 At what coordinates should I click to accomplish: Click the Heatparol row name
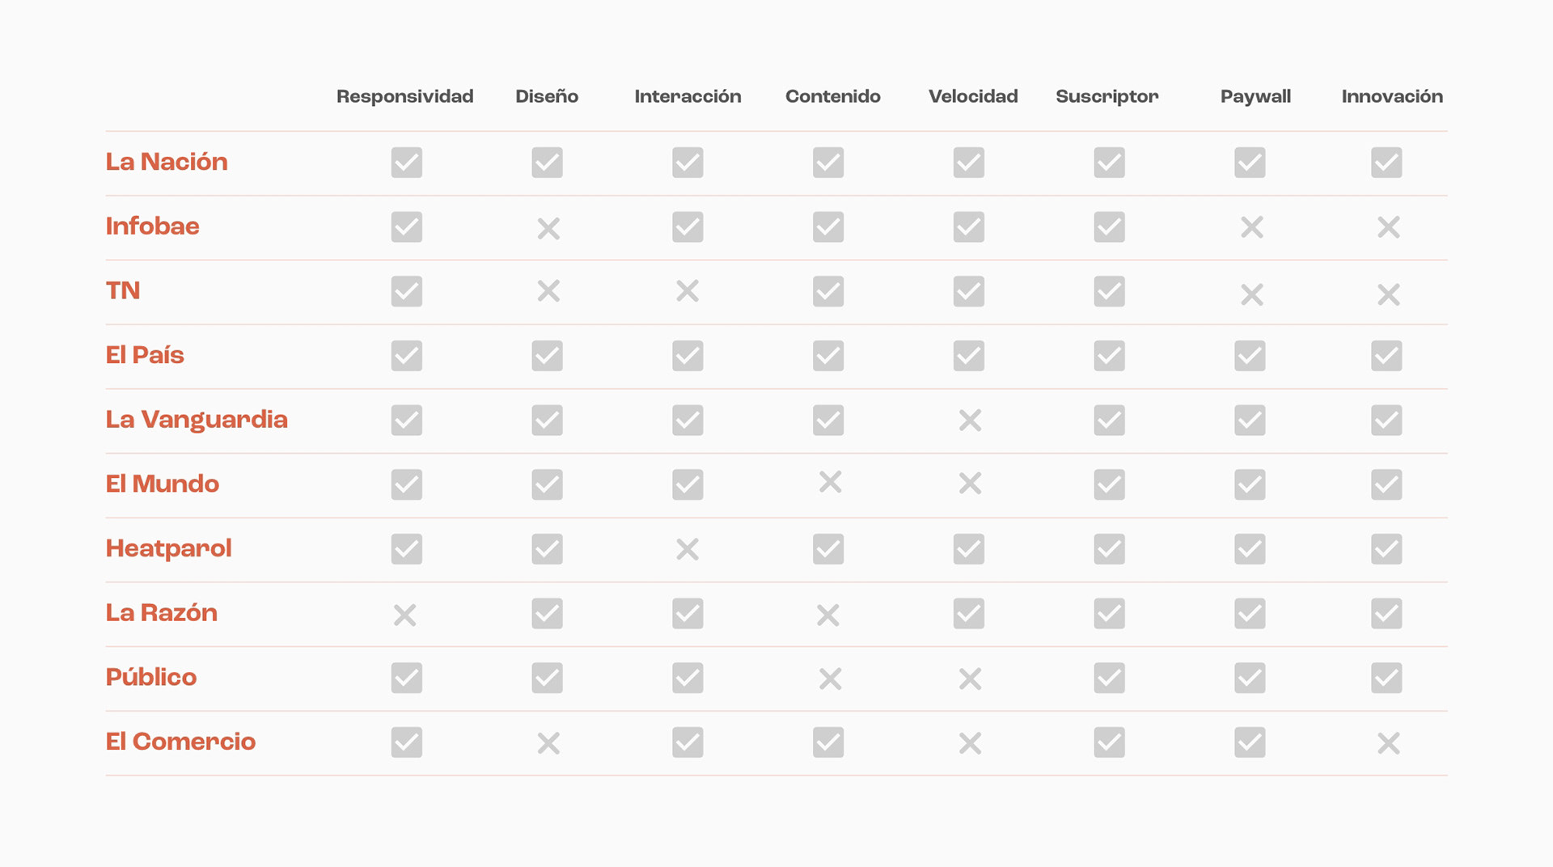(168, 549)
